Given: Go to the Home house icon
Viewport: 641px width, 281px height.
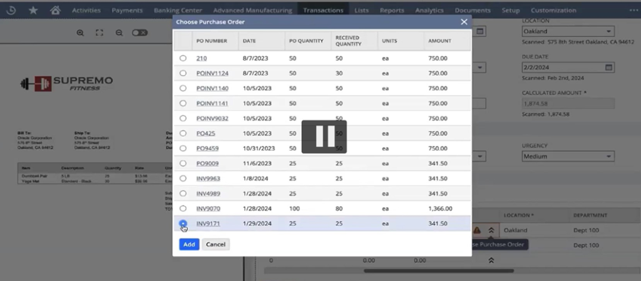Looking at the screenshot, I should pyautogui.click(x=56, y=10).
